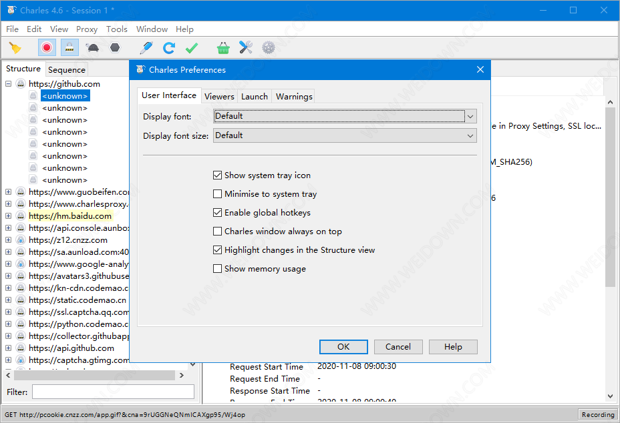Viewport: 620px width, 423px height.
Task: Click the Help button in the Preferences dialog
Action: [x=453, y=347]
